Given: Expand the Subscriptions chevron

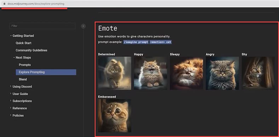Looking at the screenshot, I should [11, 101].
